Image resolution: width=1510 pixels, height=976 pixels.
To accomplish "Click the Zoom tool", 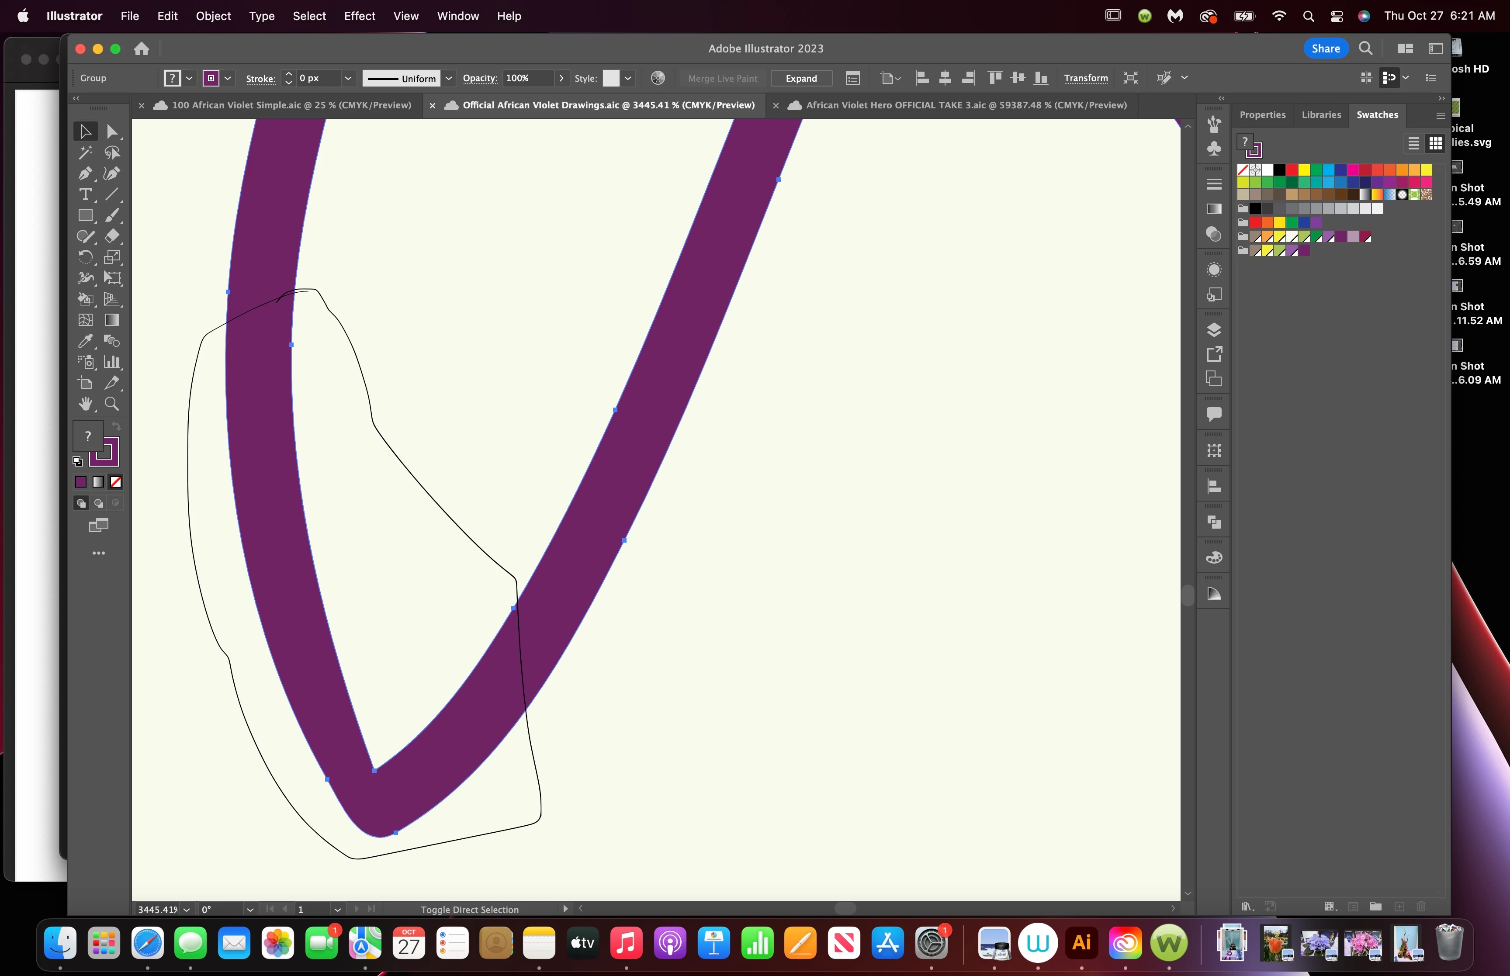I will pyautogui.click(x=112, y=404).
